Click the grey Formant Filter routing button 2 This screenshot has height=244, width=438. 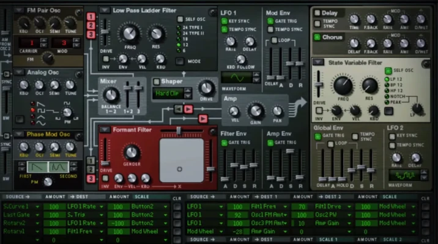(x=91, y=170)
